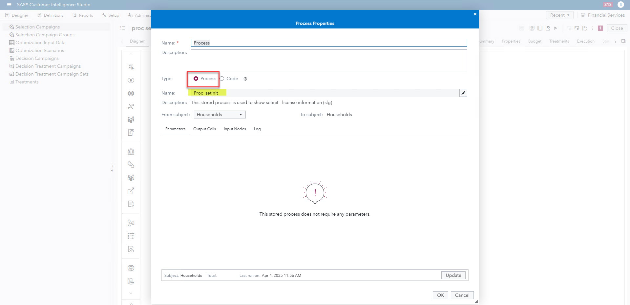630x305 pixels.
Task: Open the Recent dropdown
Action: click(x=560, y=15)
